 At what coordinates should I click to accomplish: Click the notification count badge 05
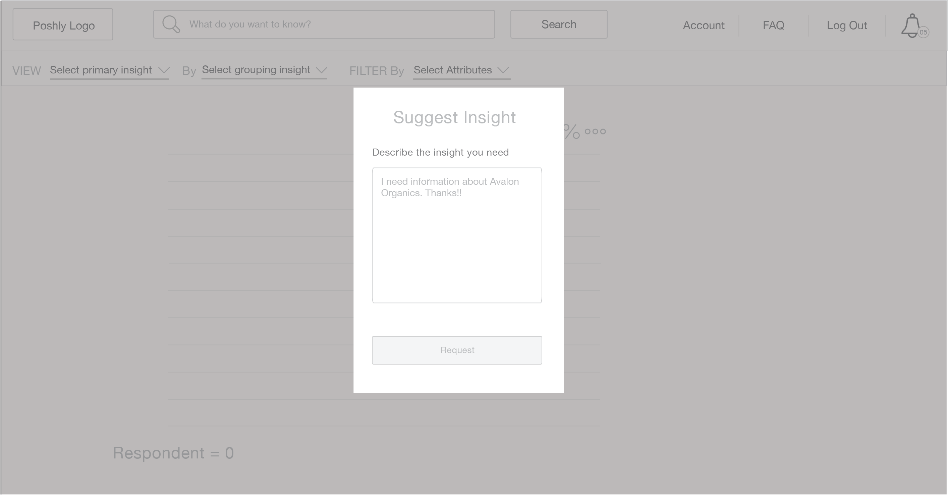tap(923, 33)
